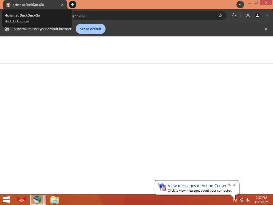This screenshot has height=205, width=273.
Task: Close the Action Center balloon
Action: tap(234, 185)
